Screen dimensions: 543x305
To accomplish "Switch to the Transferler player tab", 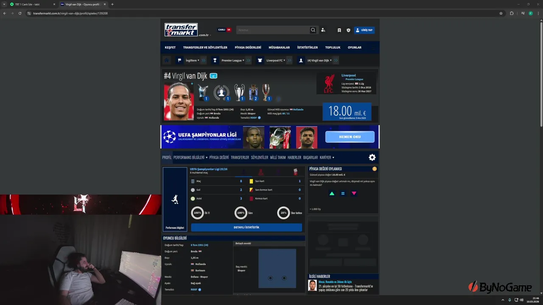I will point(240,158).
